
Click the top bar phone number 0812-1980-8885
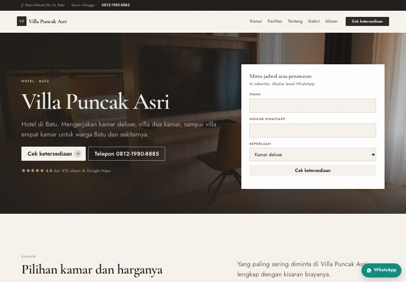coord(116,5)
